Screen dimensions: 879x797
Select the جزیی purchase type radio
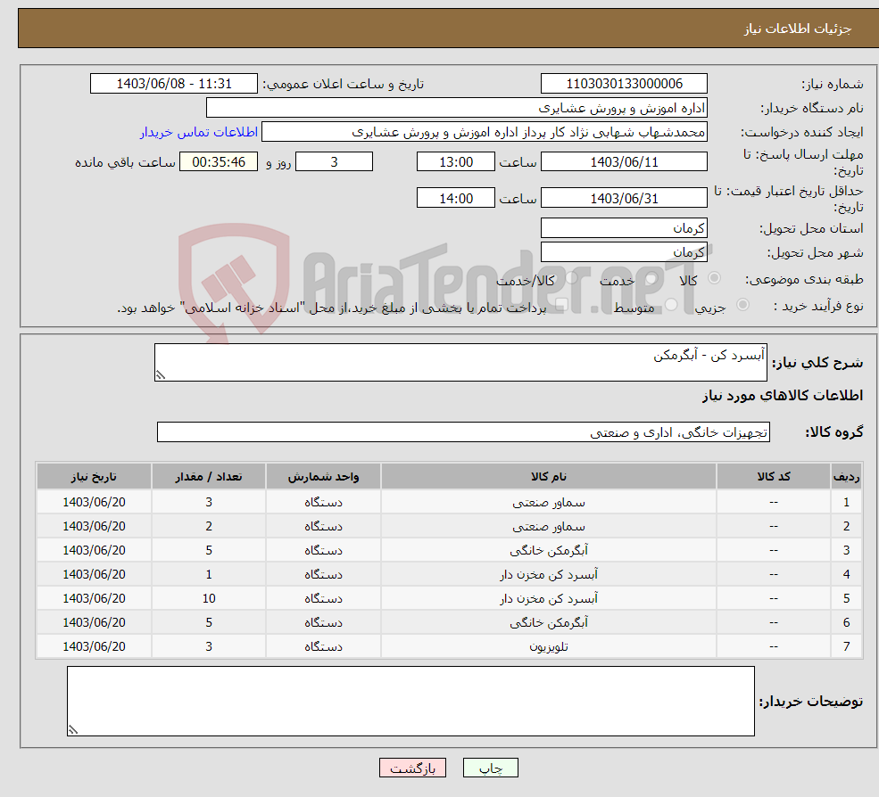click(742, 305)
